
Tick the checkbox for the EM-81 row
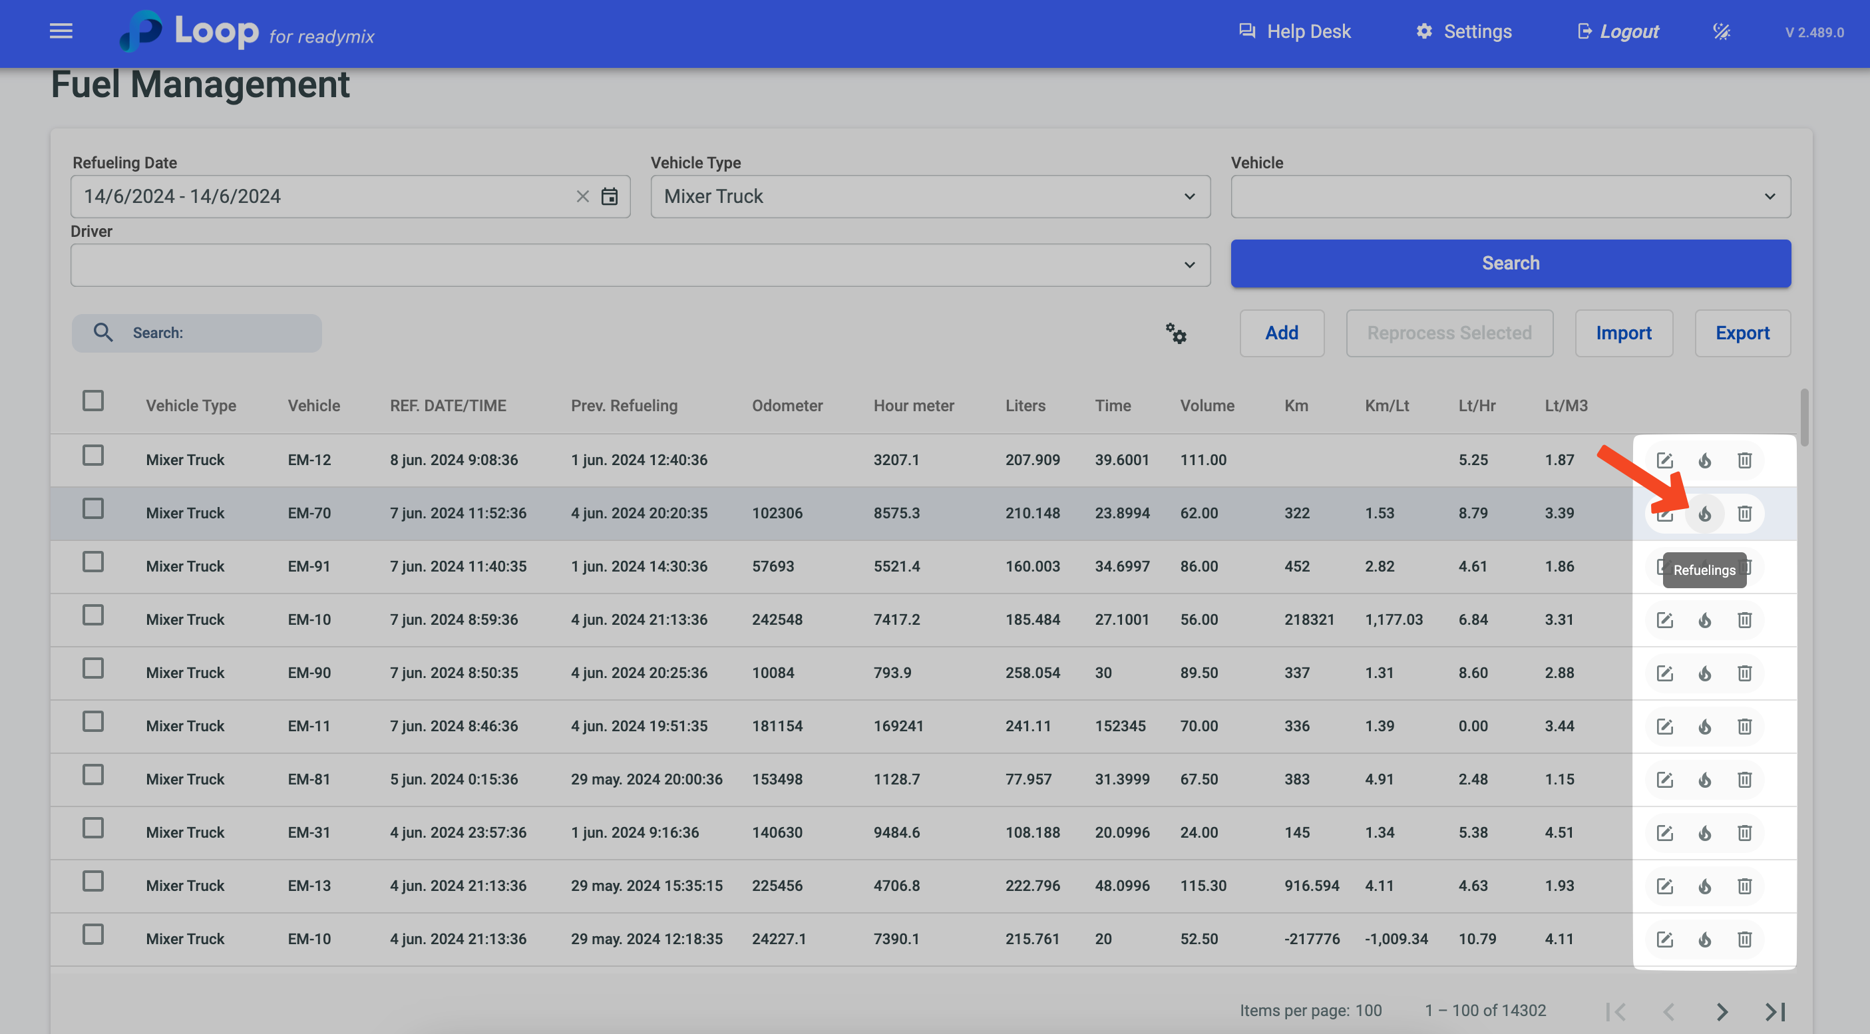point(93,775)
